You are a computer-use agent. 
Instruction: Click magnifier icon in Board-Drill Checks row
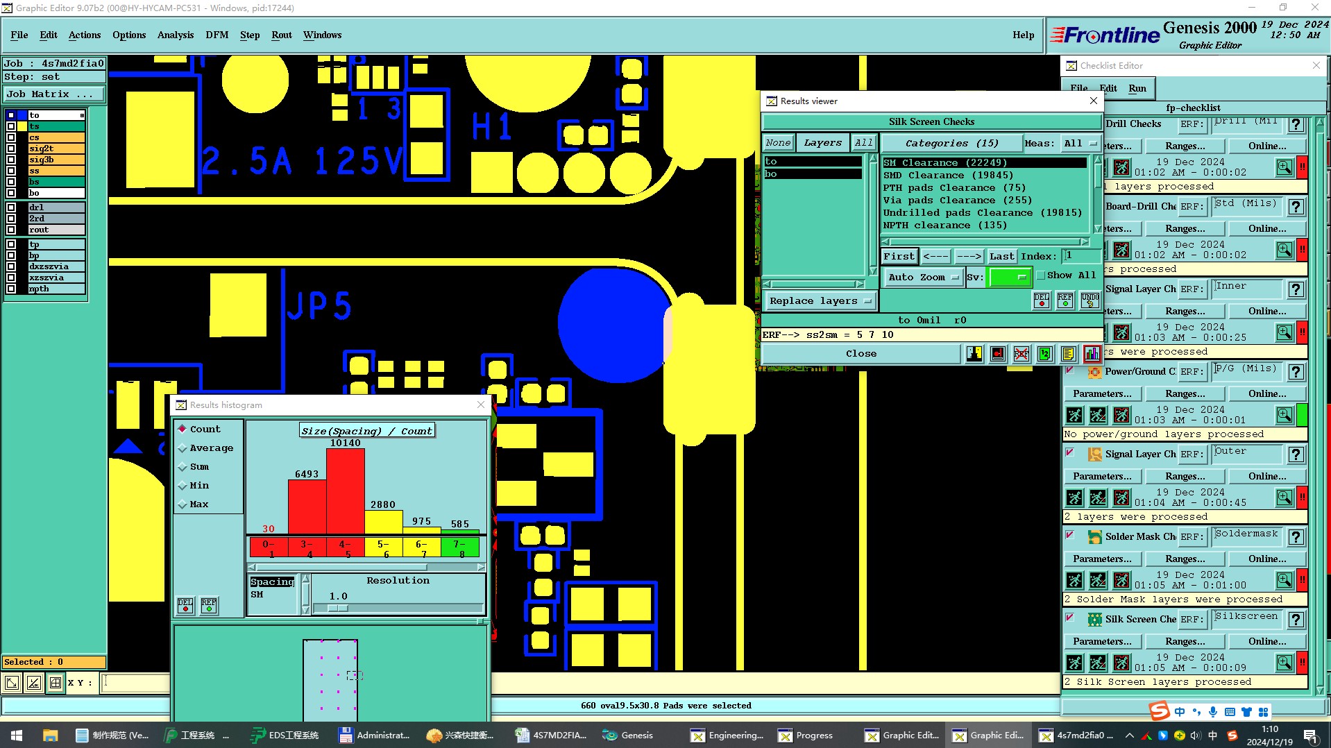click(1285, 250)
